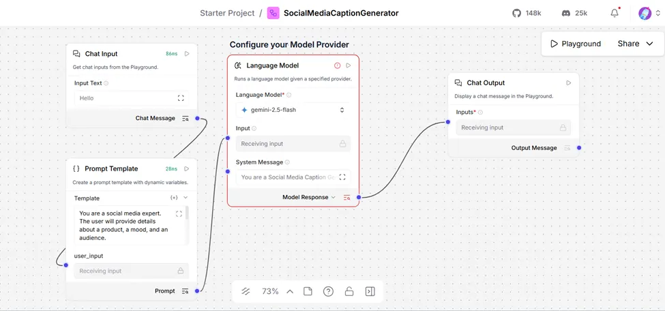665x311 pixels.
Task: Open the Playground button
Action: (x=576, y=44)
